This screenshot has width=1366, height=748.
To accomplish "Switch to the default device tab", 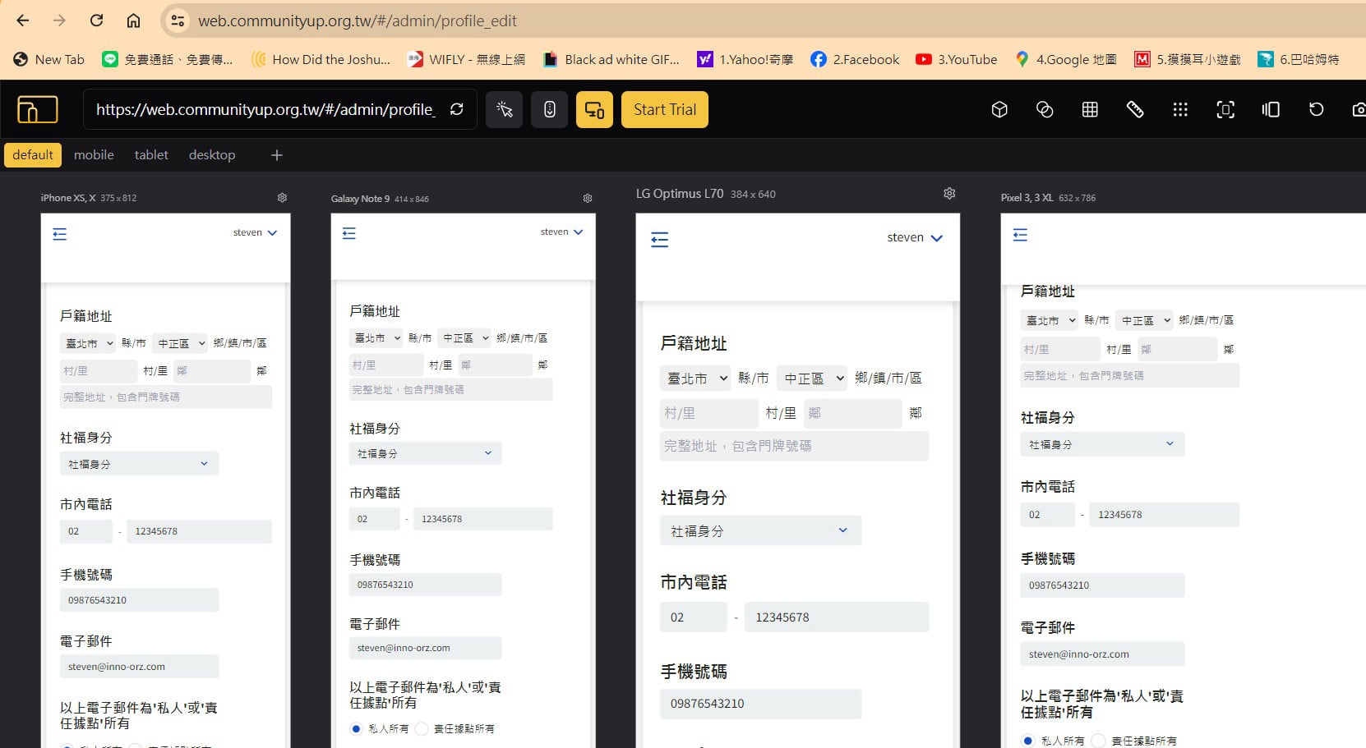I will (x=33, y=155).
